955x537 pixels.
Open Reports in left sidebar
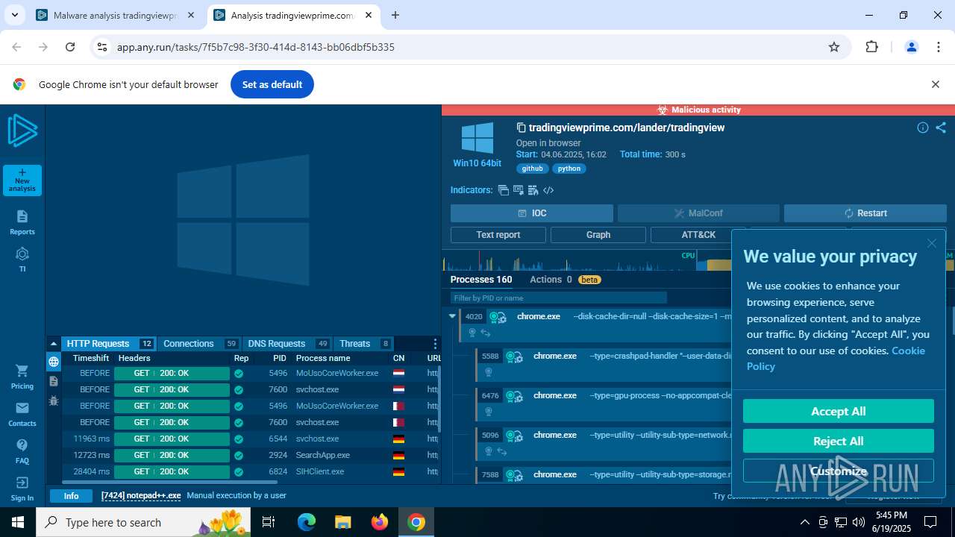[x=22, y=222]
